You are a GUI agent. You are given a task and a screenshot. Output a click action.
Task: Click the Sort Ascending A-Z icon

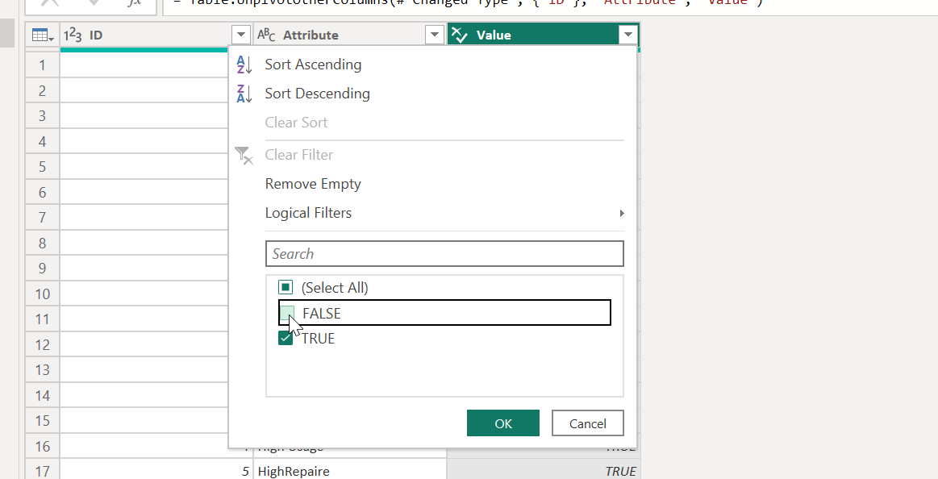[244, 65]
